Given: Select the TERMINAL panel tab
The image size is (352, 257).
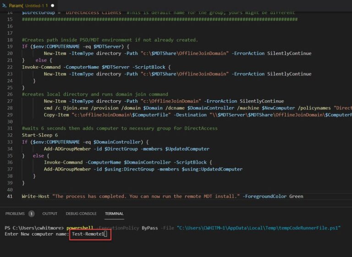Looking at the screenshot, I should (x=114, y=213).
